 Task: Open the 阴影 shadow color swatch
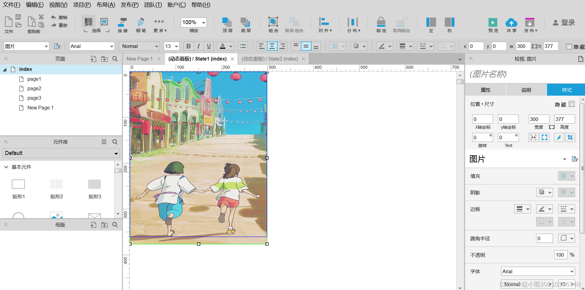point(566,192)
